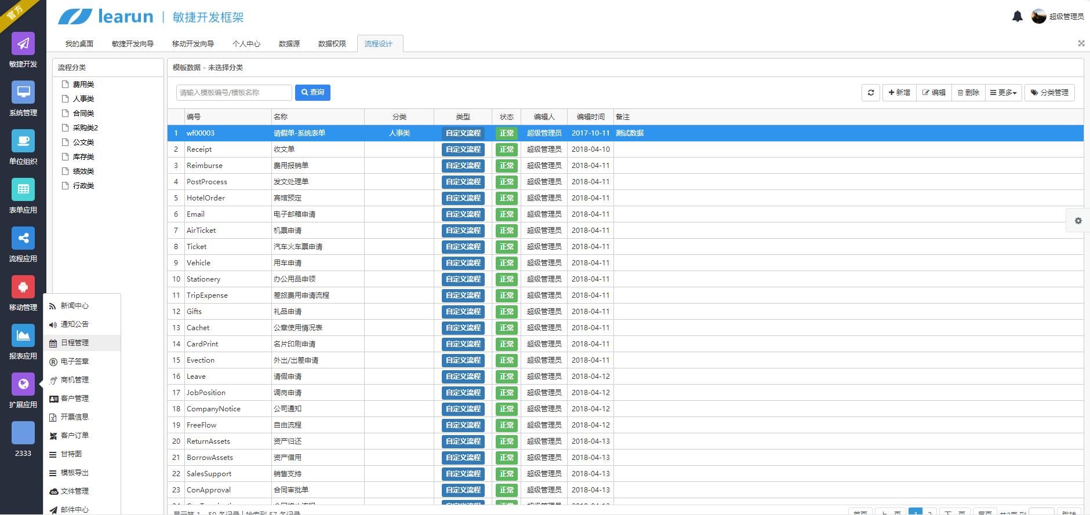Open the 超级管理员 user menu
Image resolution: width=1090 pixels, height=515 pixels.
point(1058,17)
